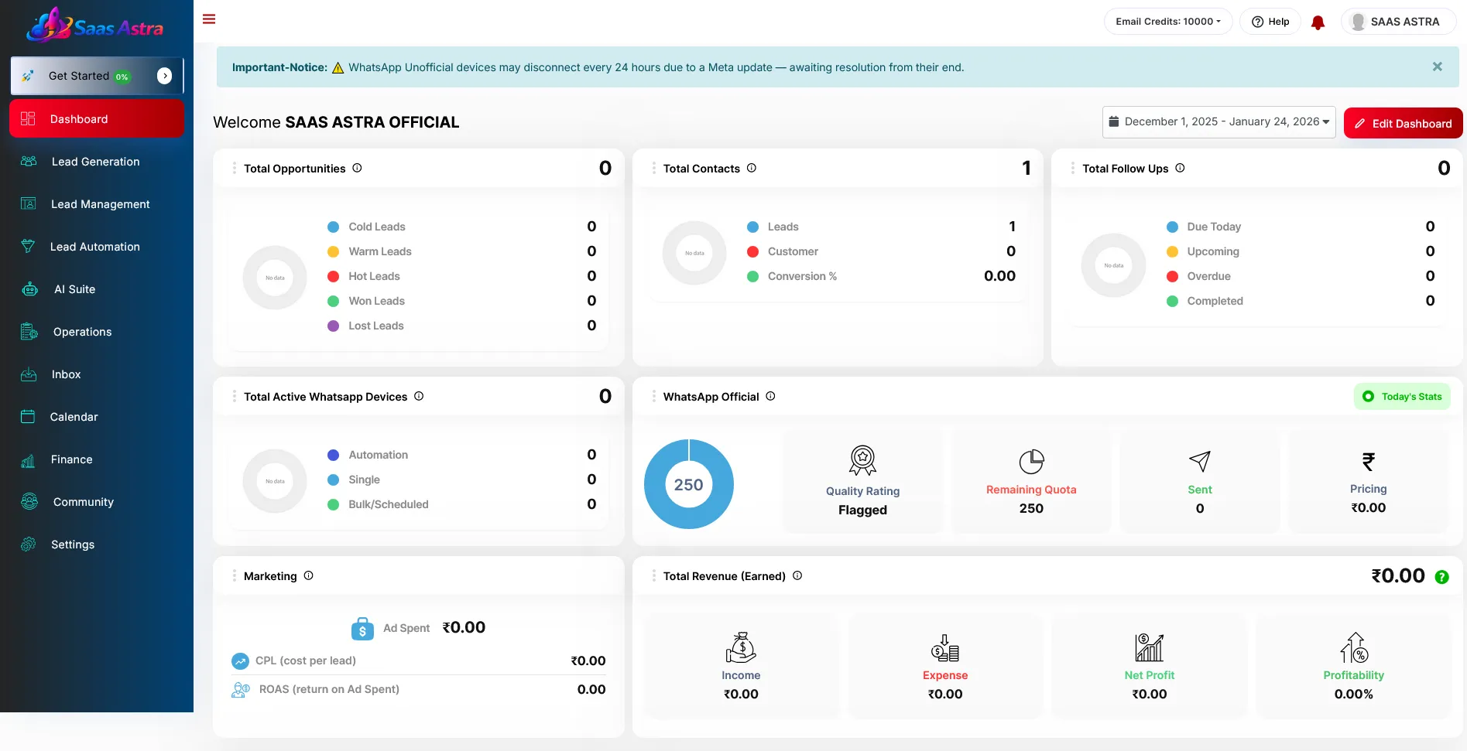Open the SAAS ASTRA profile menu
This screenshot has height=751, width=1467.
click(1397, 22)
